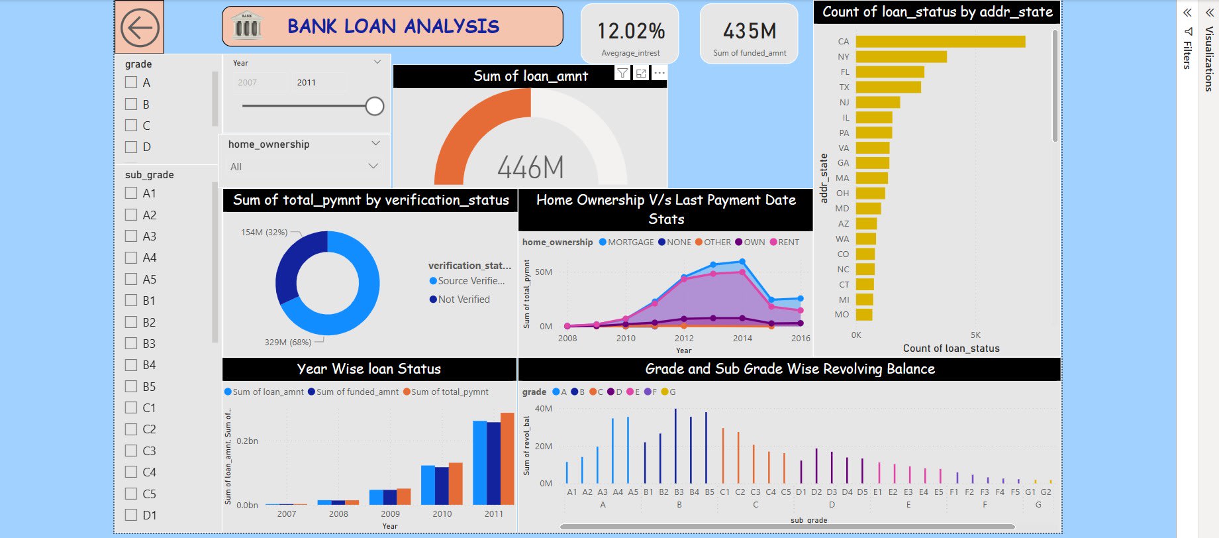Check the grade A checkbox
This screenshot has width=1219, height=538.
[131, 83]
